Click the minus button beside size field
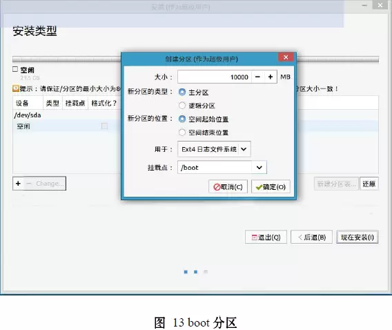Viewport: 392px width, 330px height. [x=257, y=77]
